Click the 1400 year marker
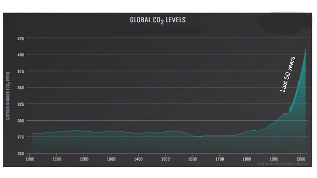 tap(138, 159)
